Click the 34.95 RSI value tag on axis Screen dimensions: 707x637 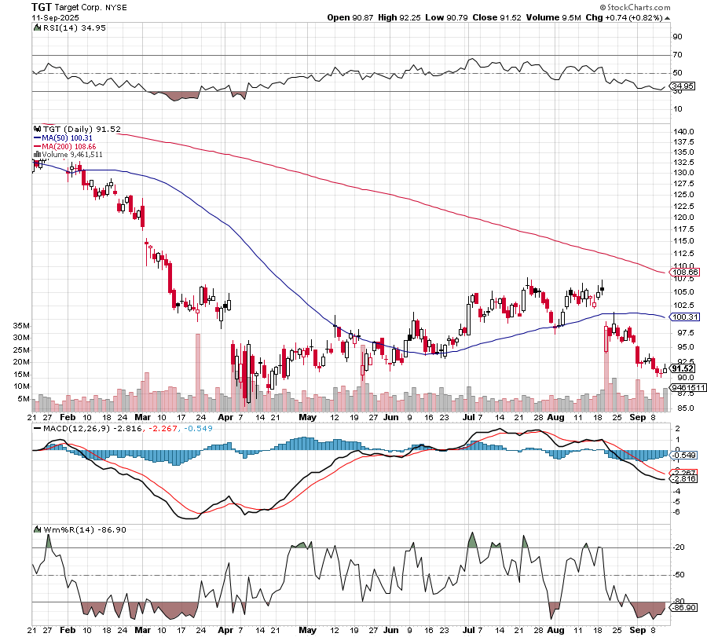tap(683, 86)
